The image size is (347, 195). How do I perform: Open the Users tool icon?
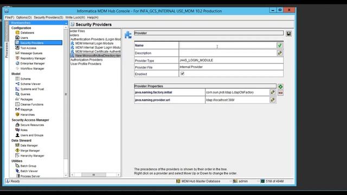click(17, 37)
